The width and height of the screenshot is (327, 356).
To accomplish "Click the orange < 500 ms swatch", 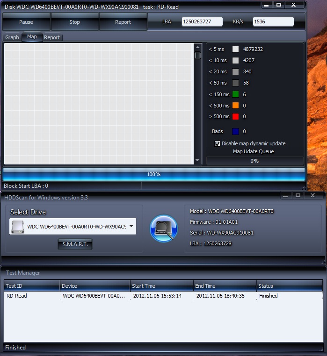I will [235, 106].
